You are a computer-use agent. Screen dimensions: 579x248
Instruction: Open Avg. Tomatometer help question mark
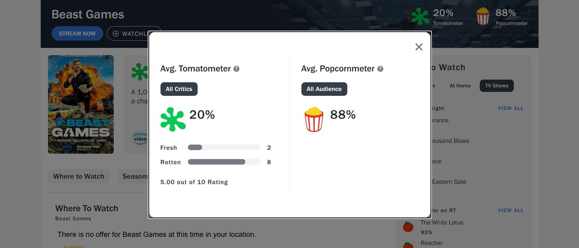pos(236,69)
